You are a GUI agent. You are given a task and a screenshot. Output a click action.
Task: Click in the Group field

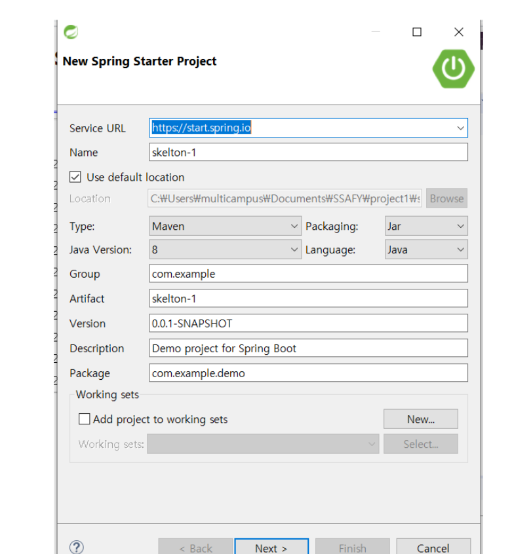click(308, 274)
